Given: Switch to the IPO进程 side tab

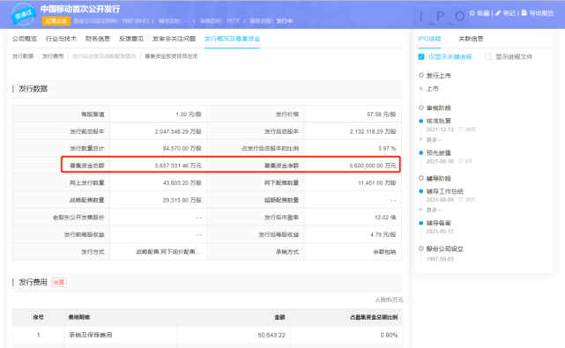Looking at the screenshot, I should [x=429, y=39].
